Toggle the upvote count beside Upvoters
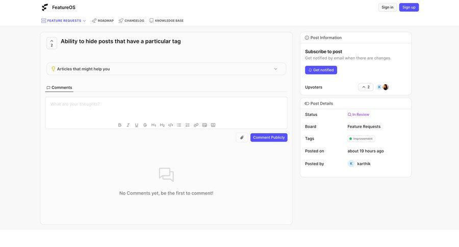 [365, 87]
